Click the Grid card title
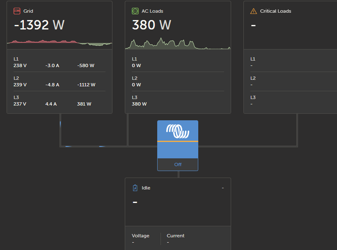The width and height of the screenshot is (337, 250). point(28,11)
